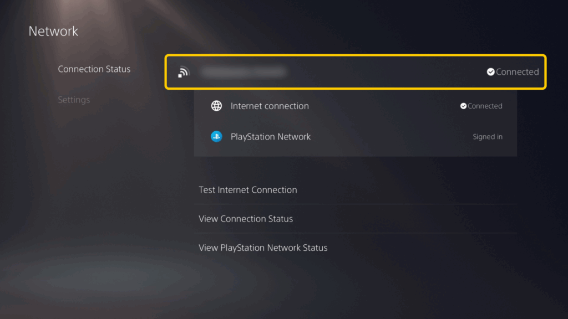Click the Signed in status text
This screenshot has height=319, width=568.
pyautogui.click(x=488, y=137)
